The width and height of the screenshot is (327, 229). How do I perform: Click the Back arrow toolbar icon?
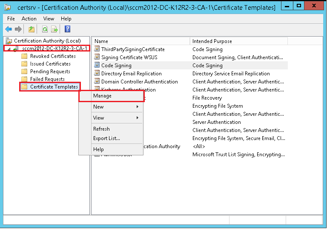click(9, 29)
